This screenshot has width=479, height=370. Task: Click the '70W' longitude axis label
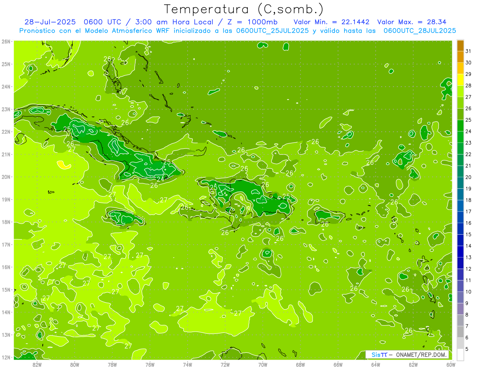(x=263, y=364)
